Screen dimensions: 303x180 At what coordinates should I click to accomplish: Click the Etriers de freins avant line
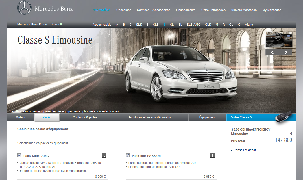[x=55, y=171]
